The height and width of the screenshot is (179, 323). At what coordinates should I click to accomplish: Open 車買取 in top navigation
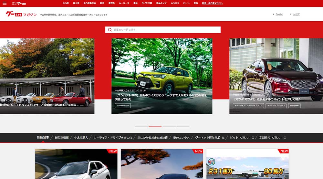[x=111, y=3]
